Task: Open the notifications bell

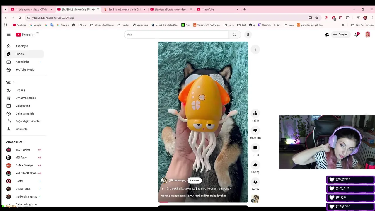Action: (357, 35)
